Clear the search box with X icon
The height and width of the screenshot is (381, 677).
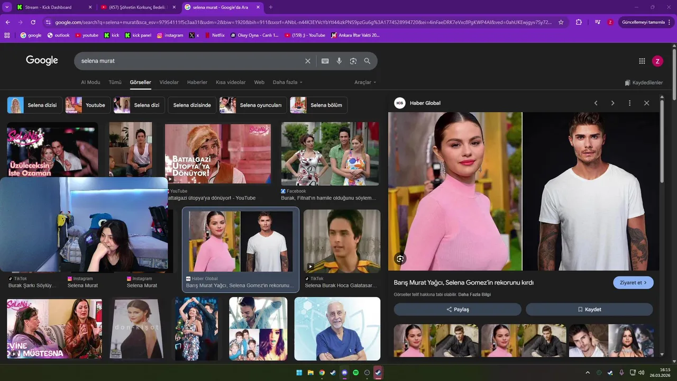click(308, 61)
